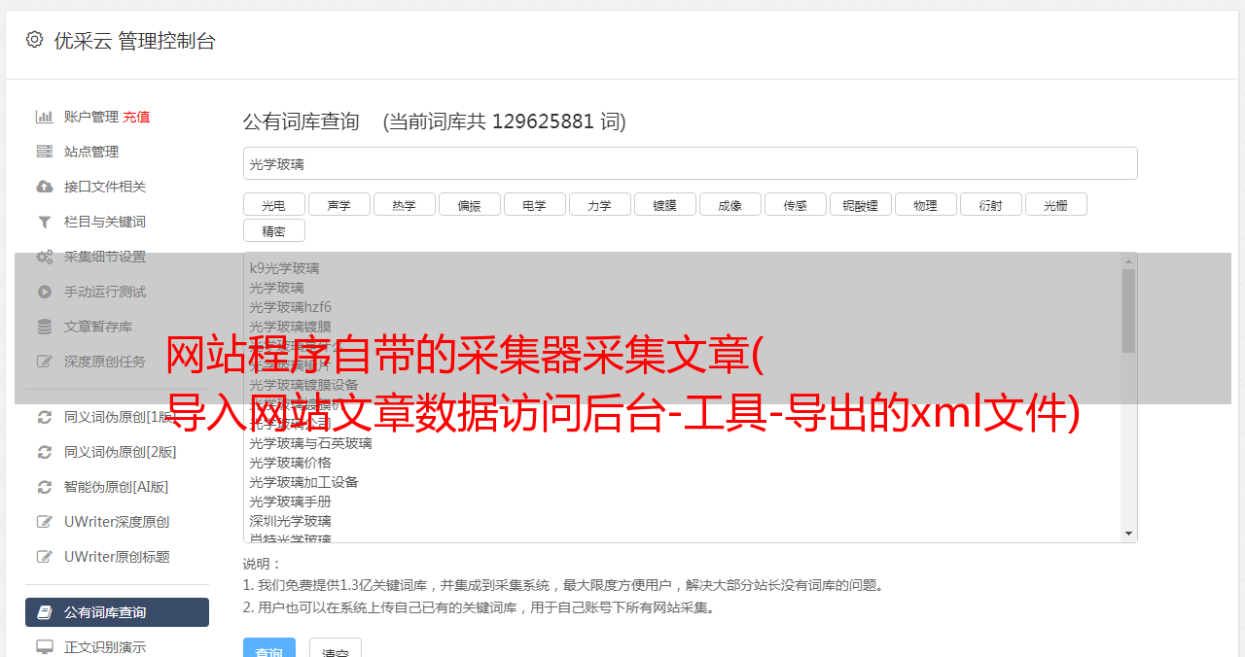Viewport: 1245px width, 657px height.
Task: Choose the 铌酸锂 keyword tag
Action: 860,205
